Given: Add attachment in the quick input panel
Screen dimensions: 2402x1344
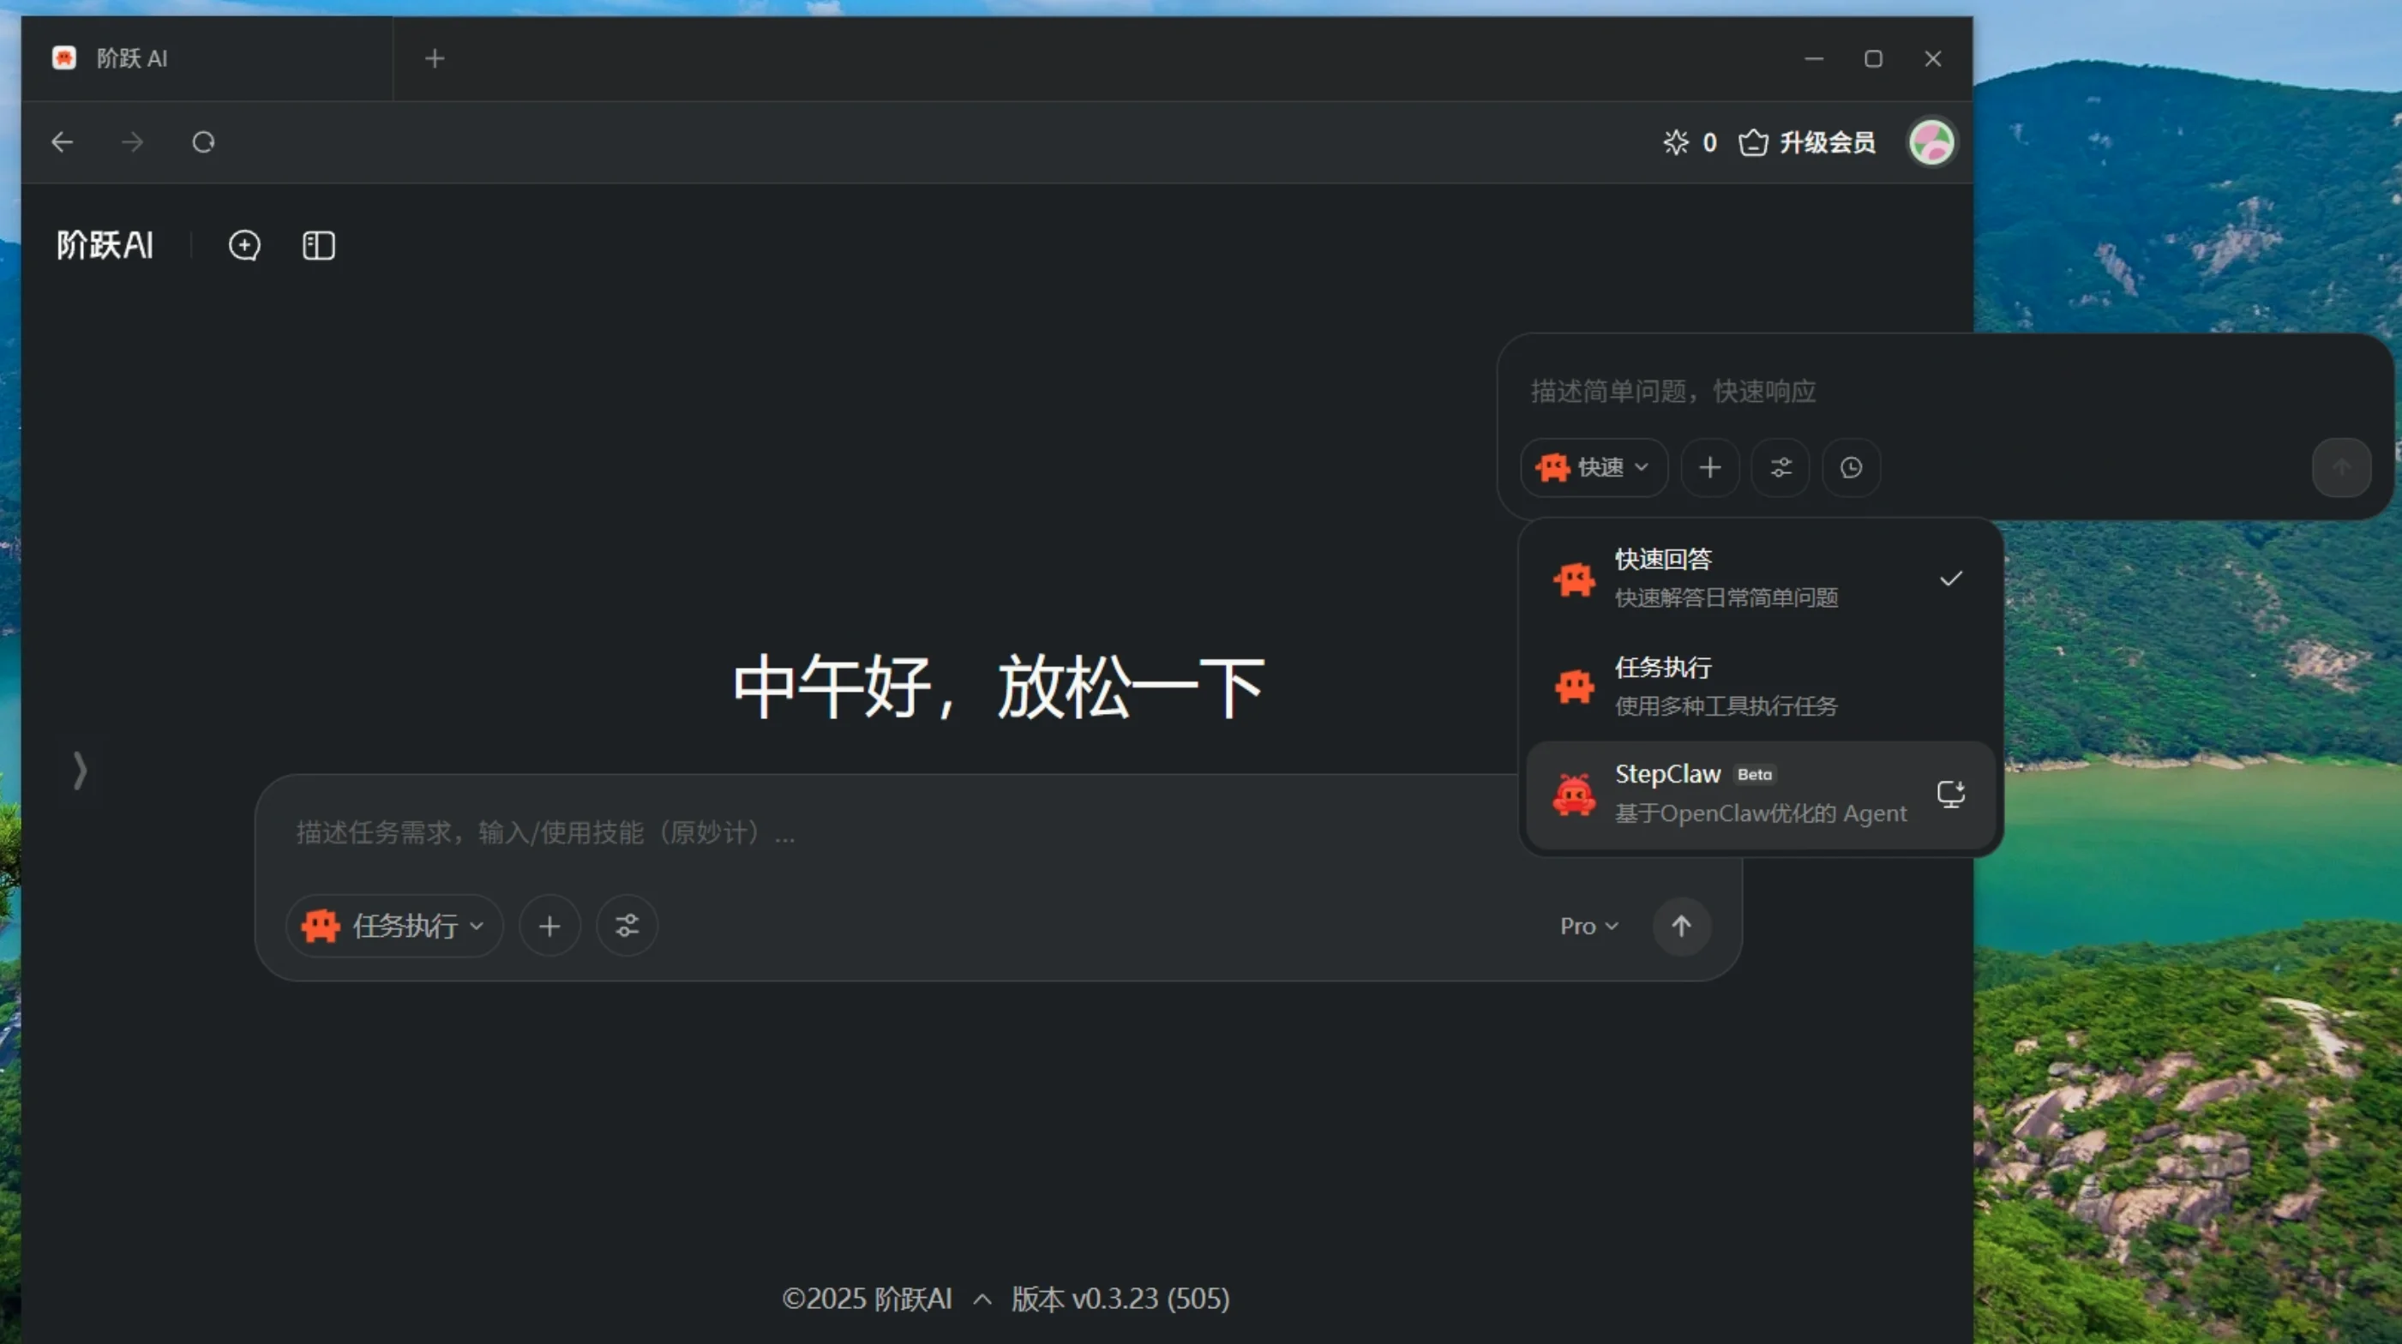Looking at the screenshot, I should 1710,468.
